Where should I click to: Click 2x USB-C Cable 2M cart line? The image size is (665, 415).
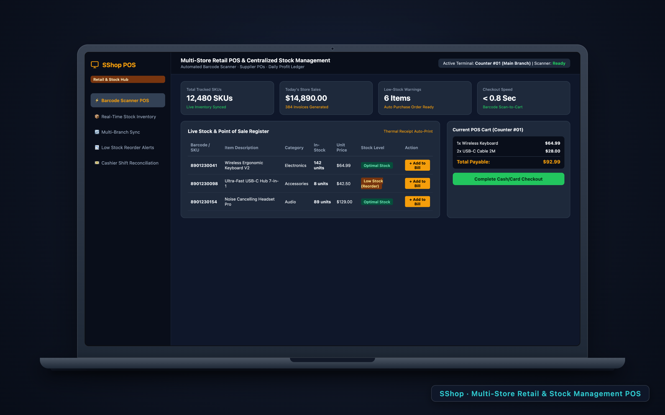[x=508, y=151]
